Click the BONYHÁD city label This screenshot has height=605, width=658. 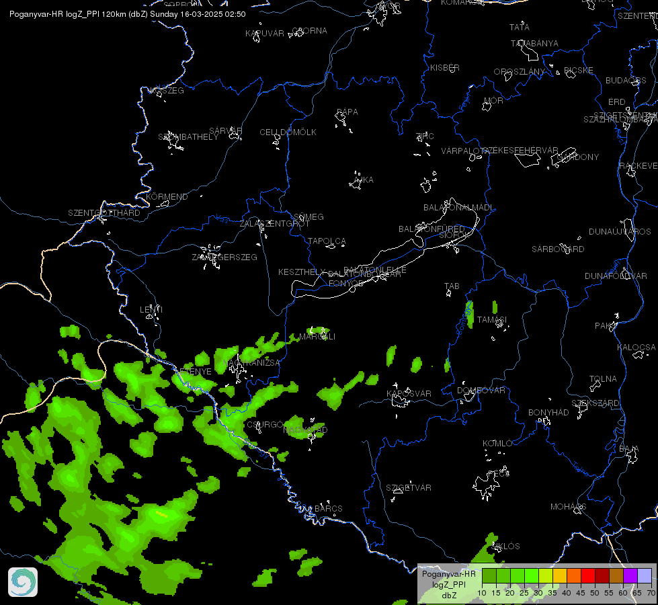coord(548,412)
